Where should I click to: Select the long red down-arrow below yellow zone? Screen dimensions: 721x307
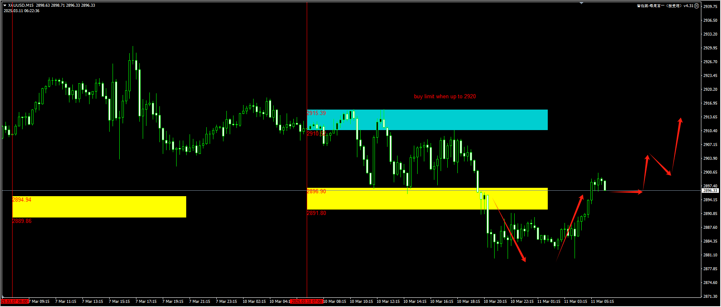click(x=509, y=229)
